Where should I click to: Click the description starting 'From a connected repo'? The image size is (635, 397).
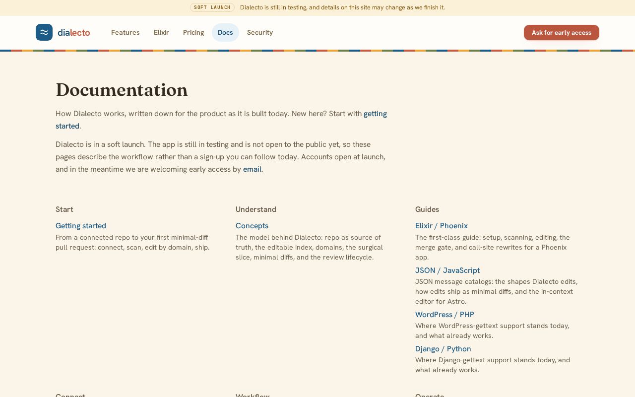click(x=132, y=242)
